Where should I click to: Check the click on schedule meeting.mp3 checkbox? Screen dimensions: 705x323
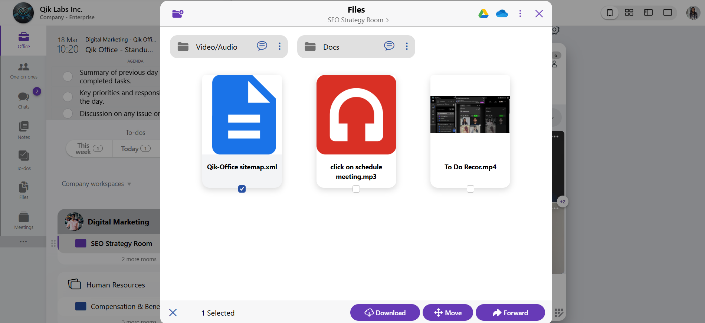click(356, 189)
